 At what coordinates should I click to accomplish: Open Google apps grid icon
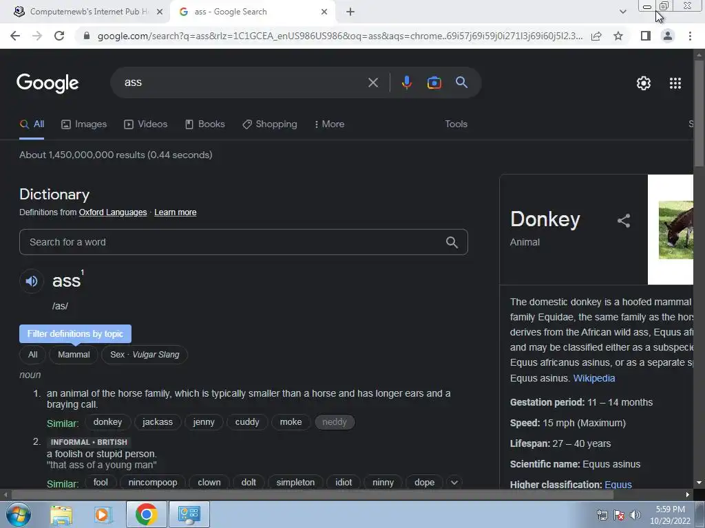pos(675,83)
